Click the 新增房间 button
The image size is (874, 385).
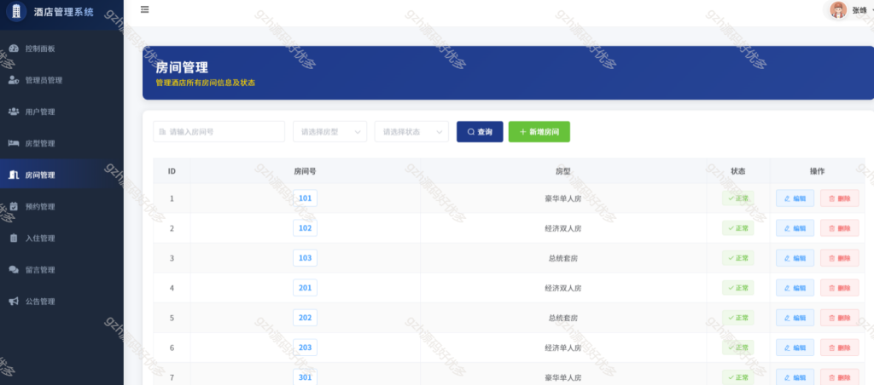click(x=539, y=132)
